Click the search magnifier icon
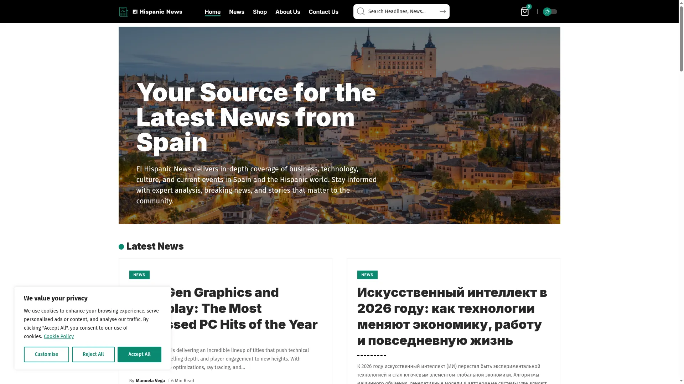 pyautogui.click(x=361, y=11)
